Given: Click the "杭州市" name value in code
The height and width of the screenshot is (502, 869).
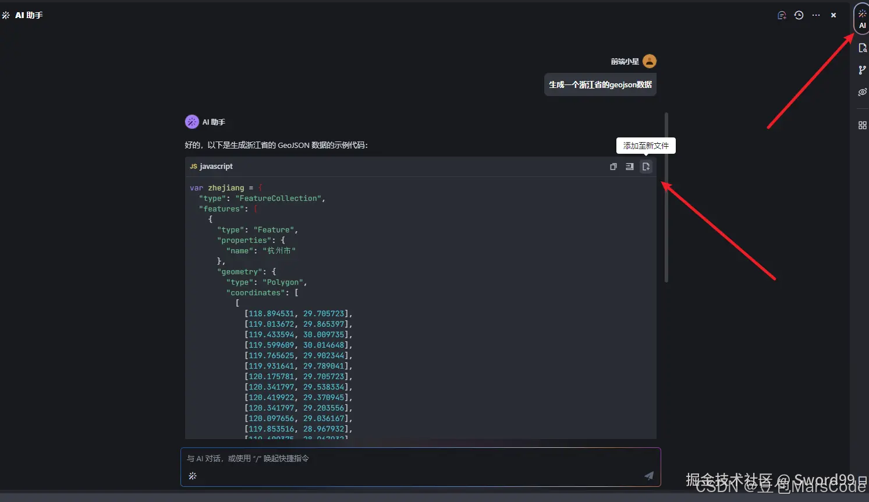Looking at the screenshot, I should point(279,251).
